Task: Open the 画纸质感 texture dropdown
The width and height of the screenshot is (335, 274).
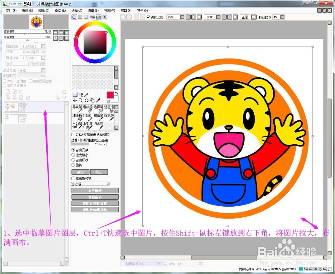Action: point(43,46)
